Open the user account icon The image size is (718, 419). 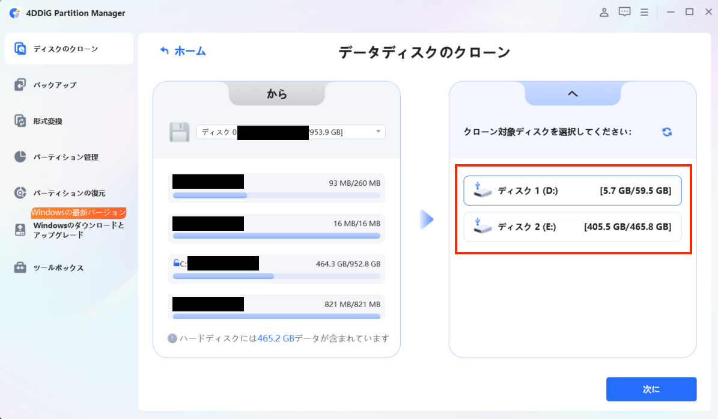(604, 12)
